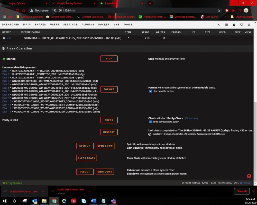Click the red back-to-top arrow icon
The height and width of the screenshot is (205, 257).
tap(249, 176)
